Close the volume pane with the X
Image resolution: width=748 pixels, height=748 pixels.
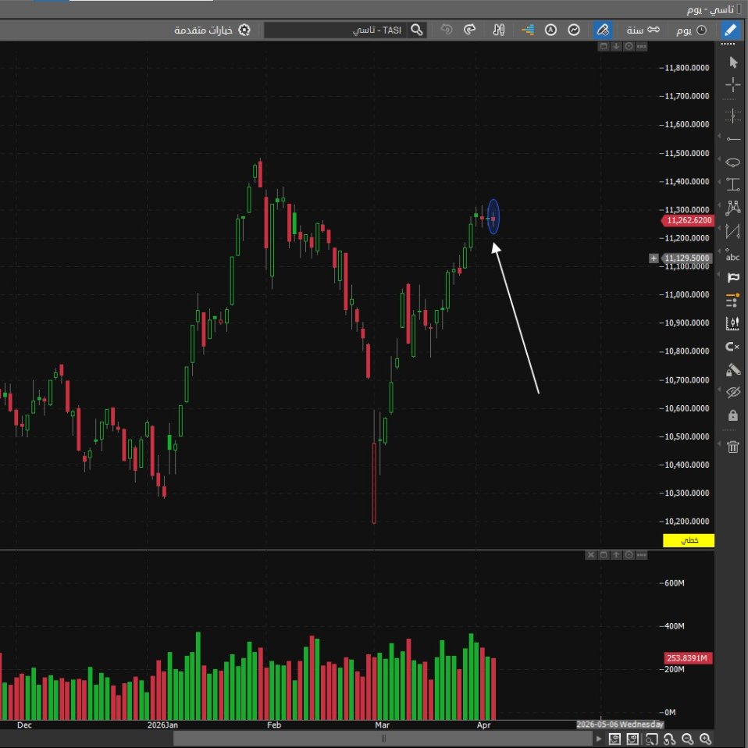[x=590, y=555]
